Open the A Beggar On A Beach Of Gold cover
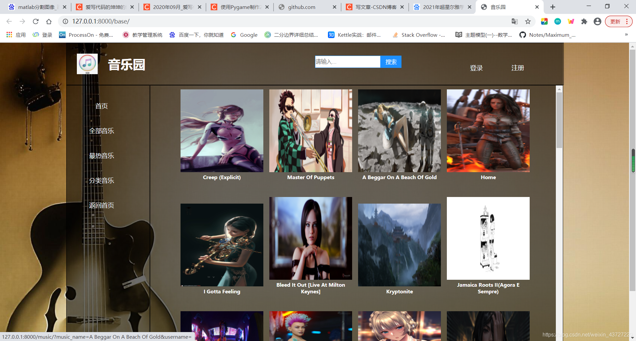 399,131
